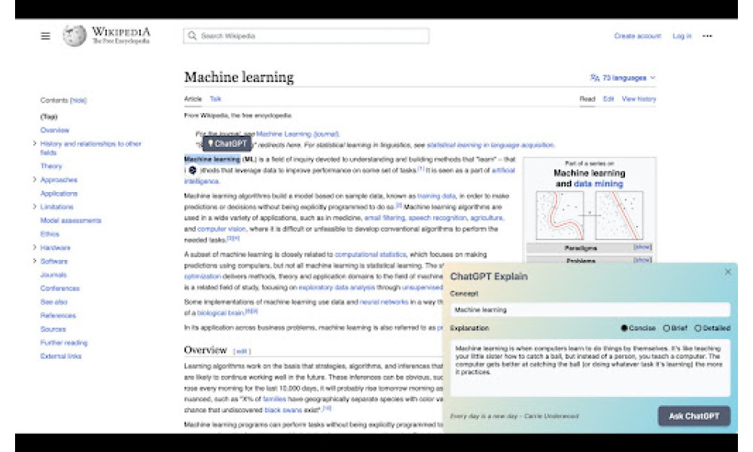Go to Ethics in contents
This screenshot has width=753, height=452.
point(50,234)
